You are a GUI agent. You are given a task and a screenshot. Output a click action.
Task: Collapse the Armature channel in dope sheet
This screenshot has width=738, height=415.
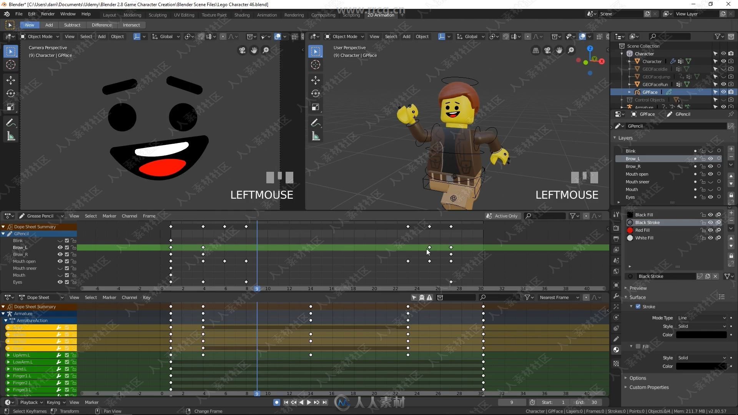point(3,314)
